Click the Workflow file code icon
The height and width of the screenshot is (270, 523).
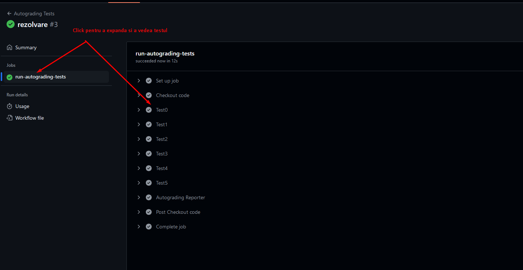pos(10,118)
